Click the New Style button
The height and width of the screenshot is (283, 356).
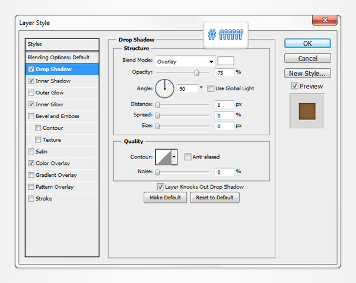307,74
